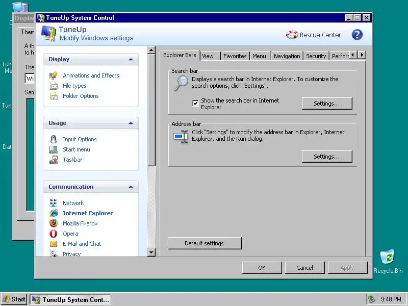Image resolution: width=408 pixels, height=306 pixels.
Task: Click the File types icon
Action: pos(54,86)
